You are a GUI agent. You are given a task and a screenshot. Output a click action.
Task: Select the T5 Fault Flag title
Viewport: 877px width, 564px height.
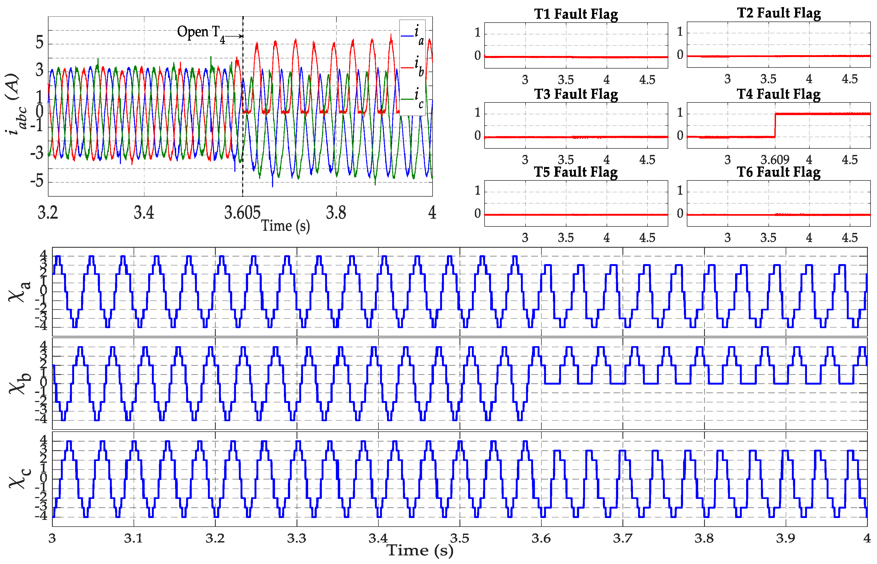pos(576,172)
